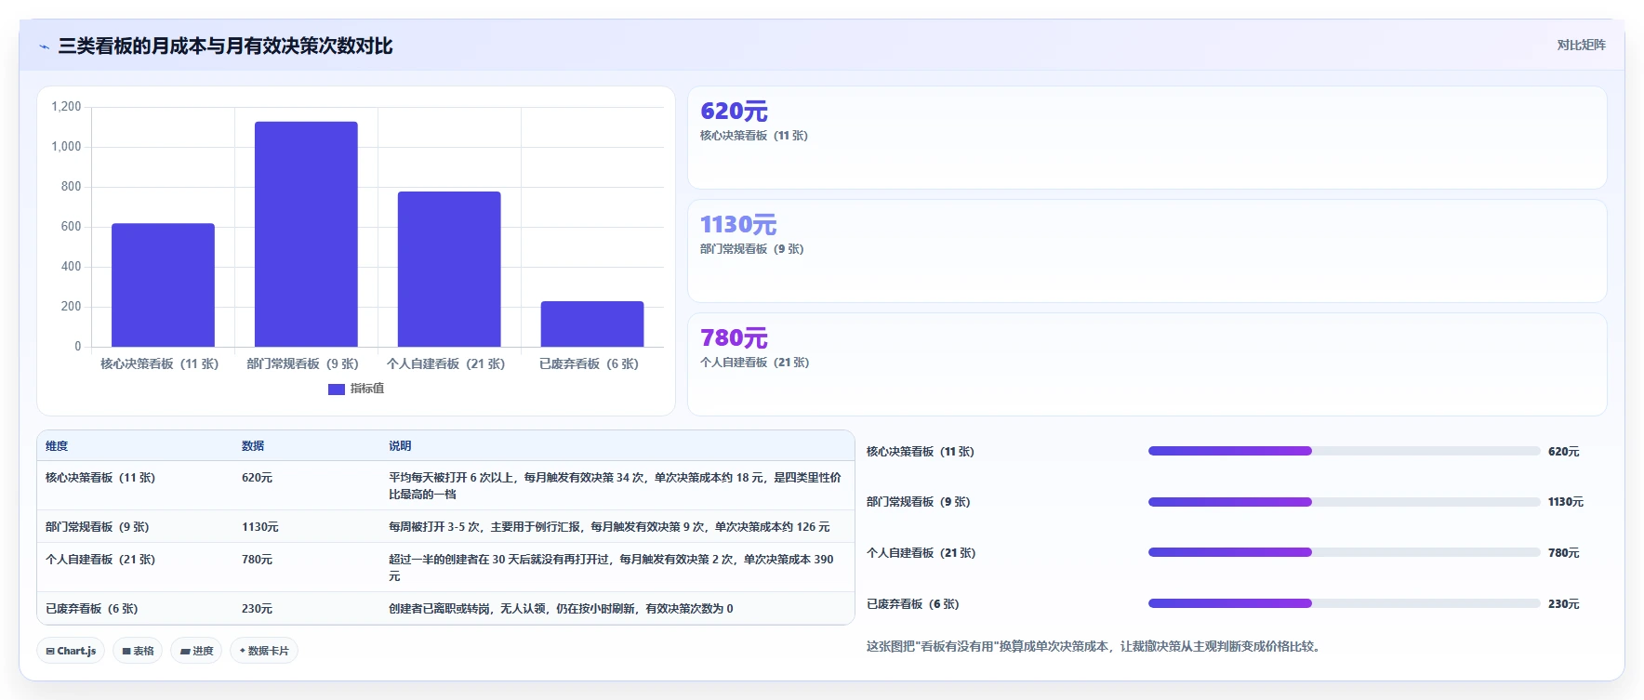Click the footnote about 单次决策成本
This screenshot has height=700, width=1644.
(1094, 646)
